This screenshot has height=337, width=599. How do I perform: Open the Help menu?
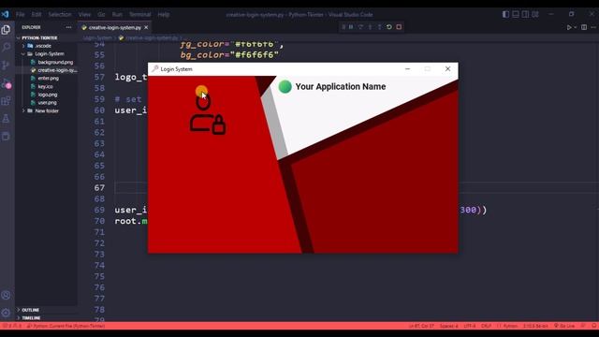(x=164, y=15)
